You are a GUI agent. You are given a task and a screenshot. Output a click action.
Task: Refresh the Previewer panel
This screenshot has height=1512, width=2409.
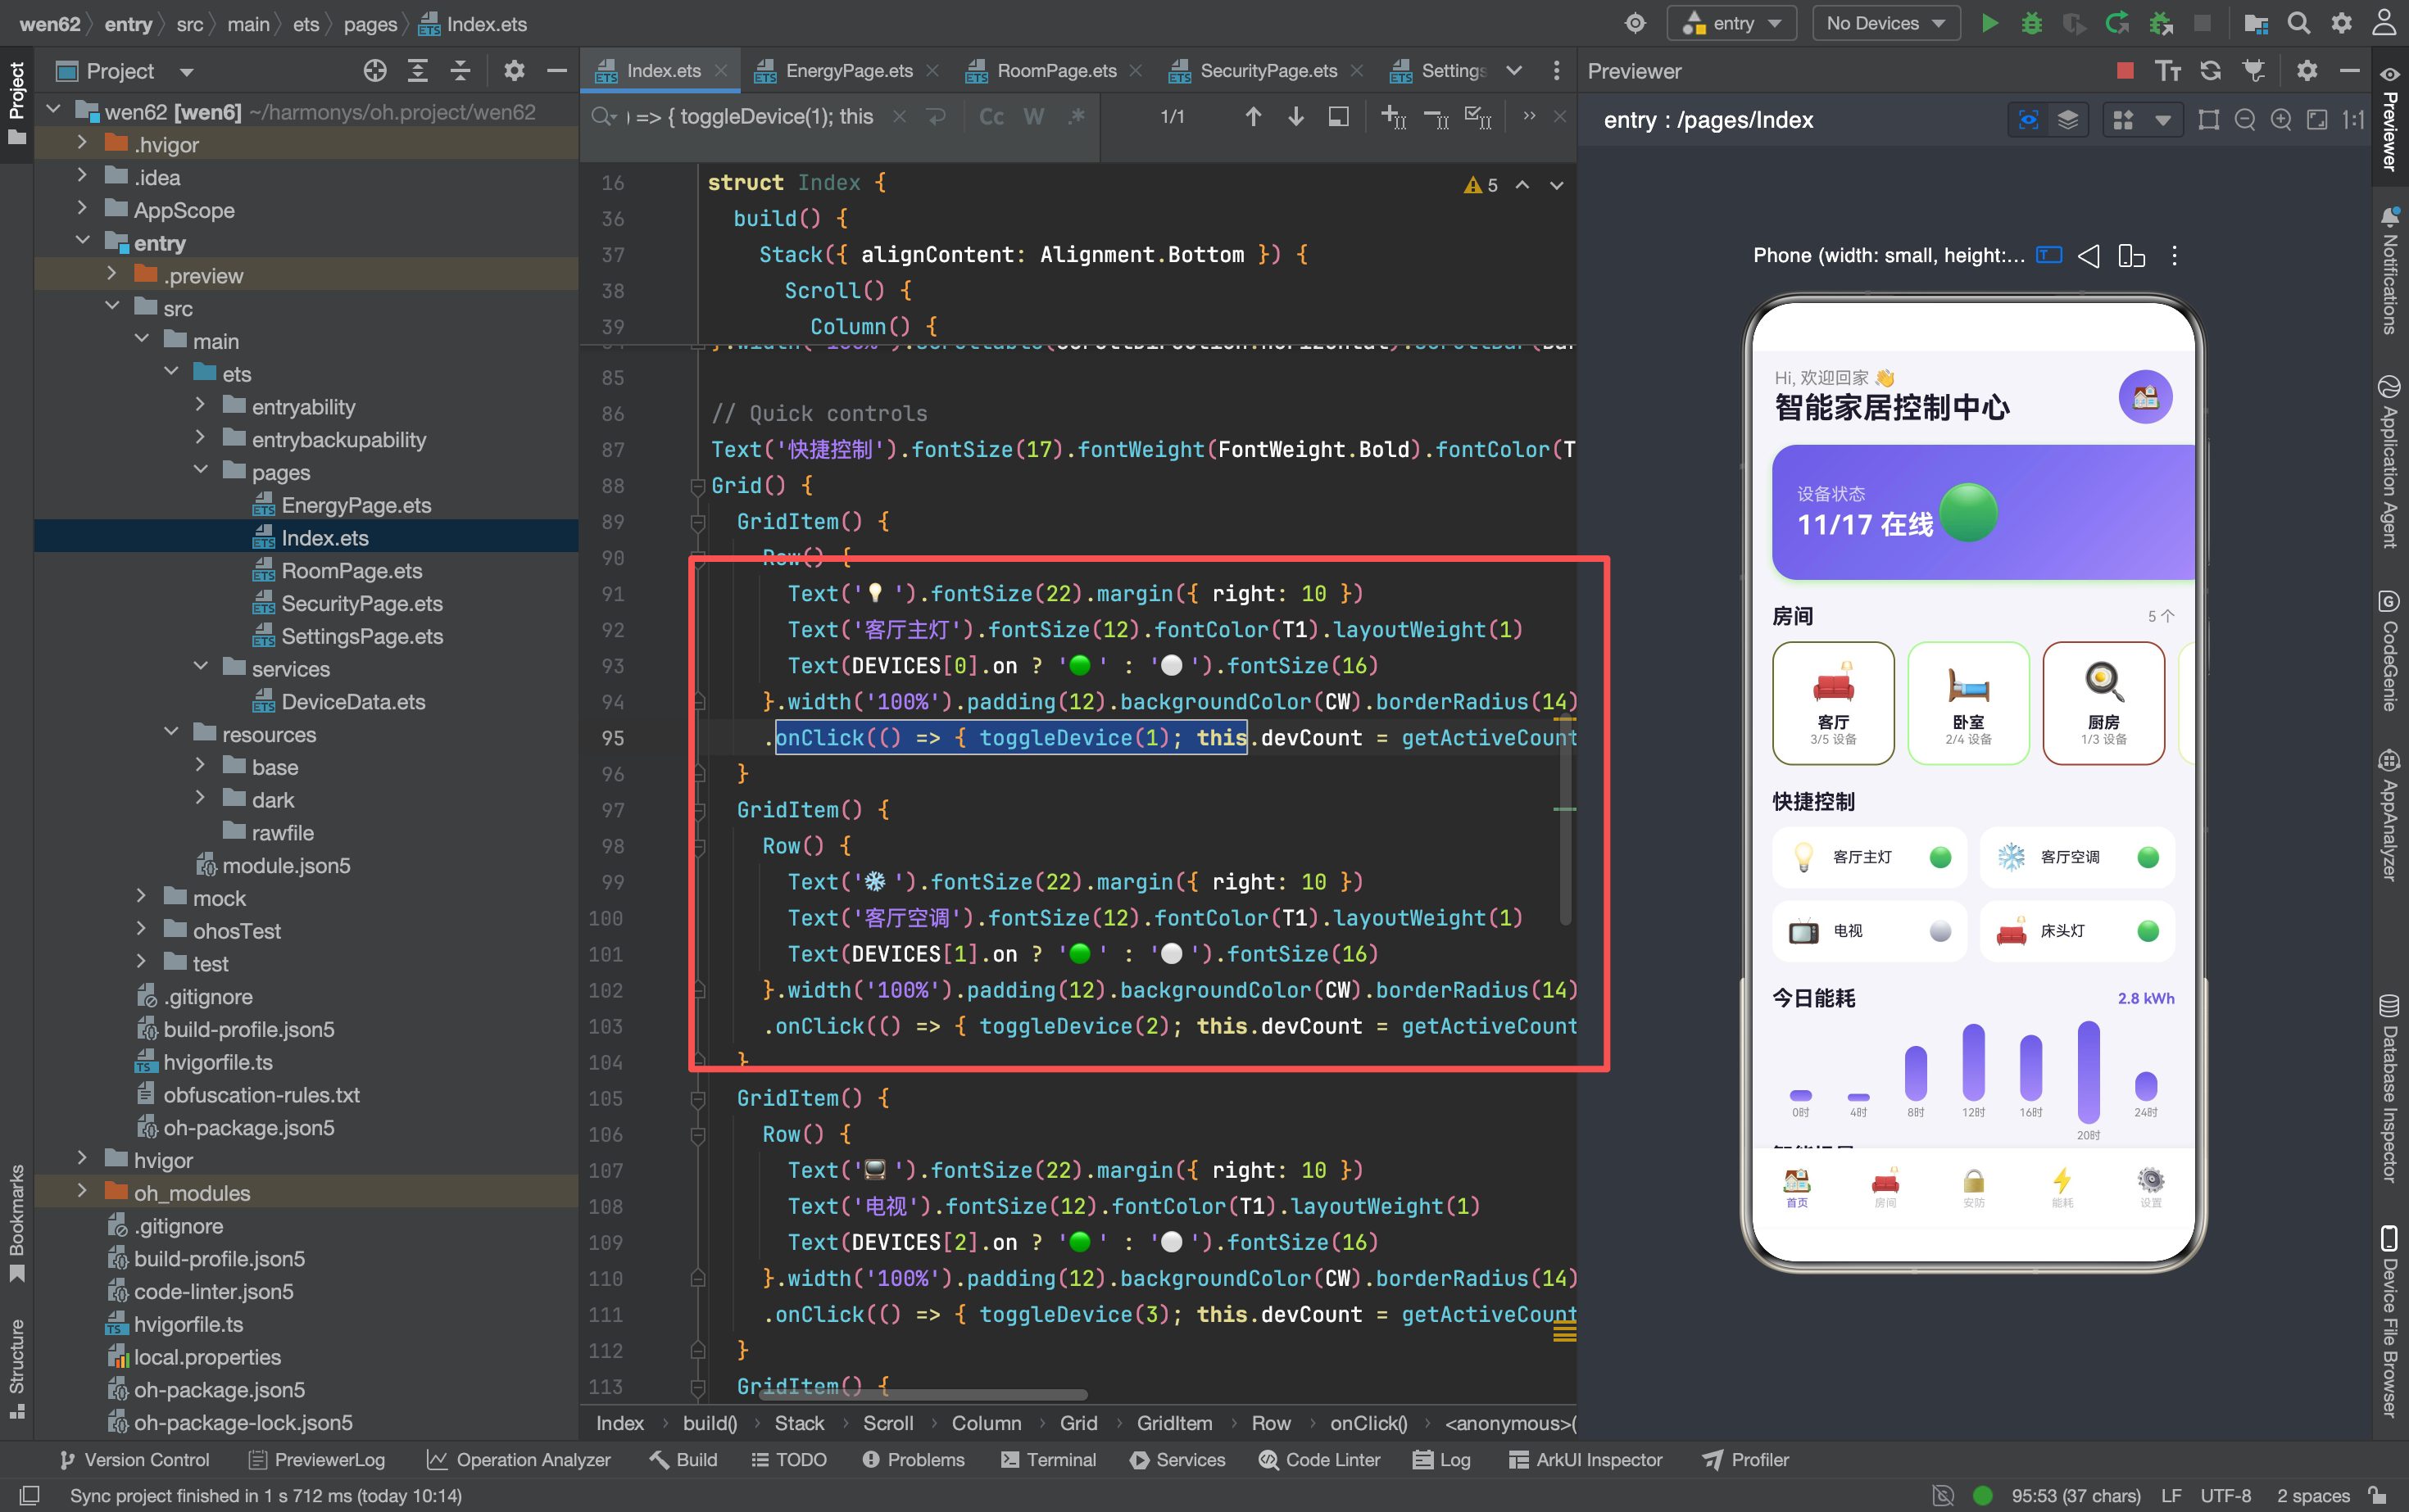click(x=2210, y=71)
